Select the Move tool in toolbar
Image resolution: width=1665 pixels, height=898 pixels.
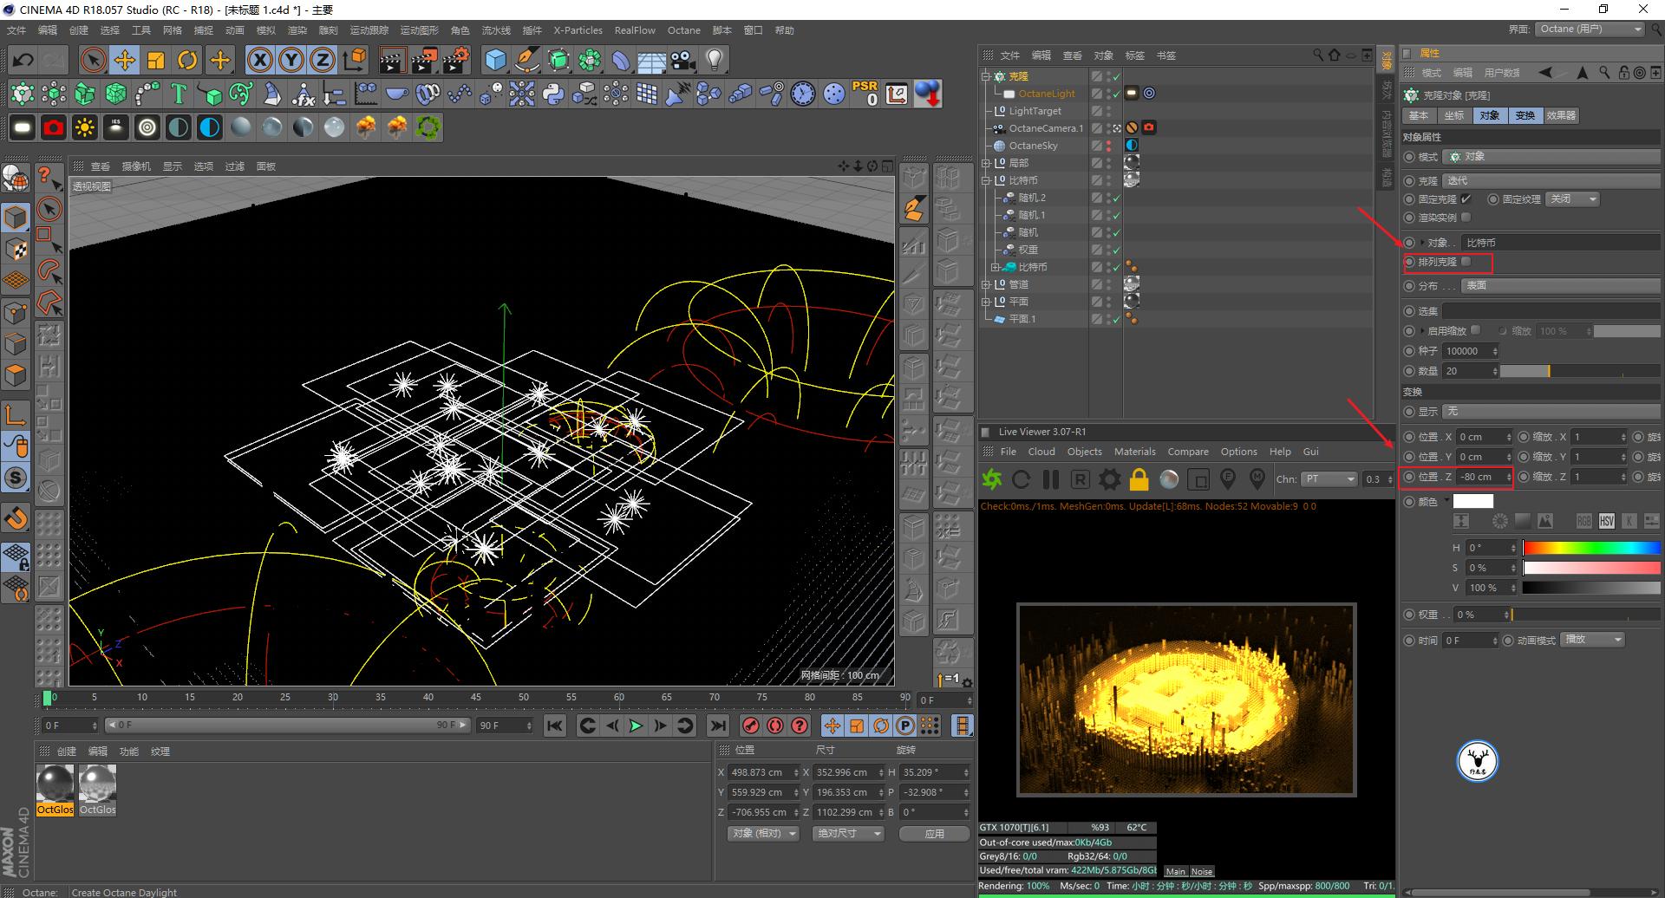coord(125,61)
